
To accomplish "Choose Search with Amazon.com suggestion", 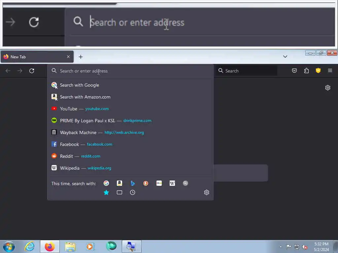I will point(130,97).
